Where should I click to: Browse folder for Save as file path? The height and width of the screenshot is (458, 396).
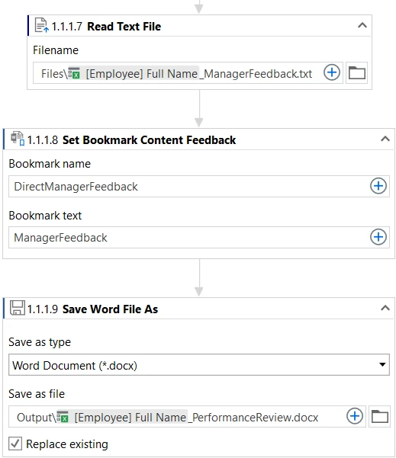point(380,417)
